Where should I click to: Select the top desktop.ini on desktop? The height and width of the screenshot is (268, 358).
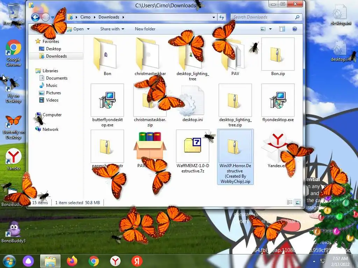(x=341, y=15)
